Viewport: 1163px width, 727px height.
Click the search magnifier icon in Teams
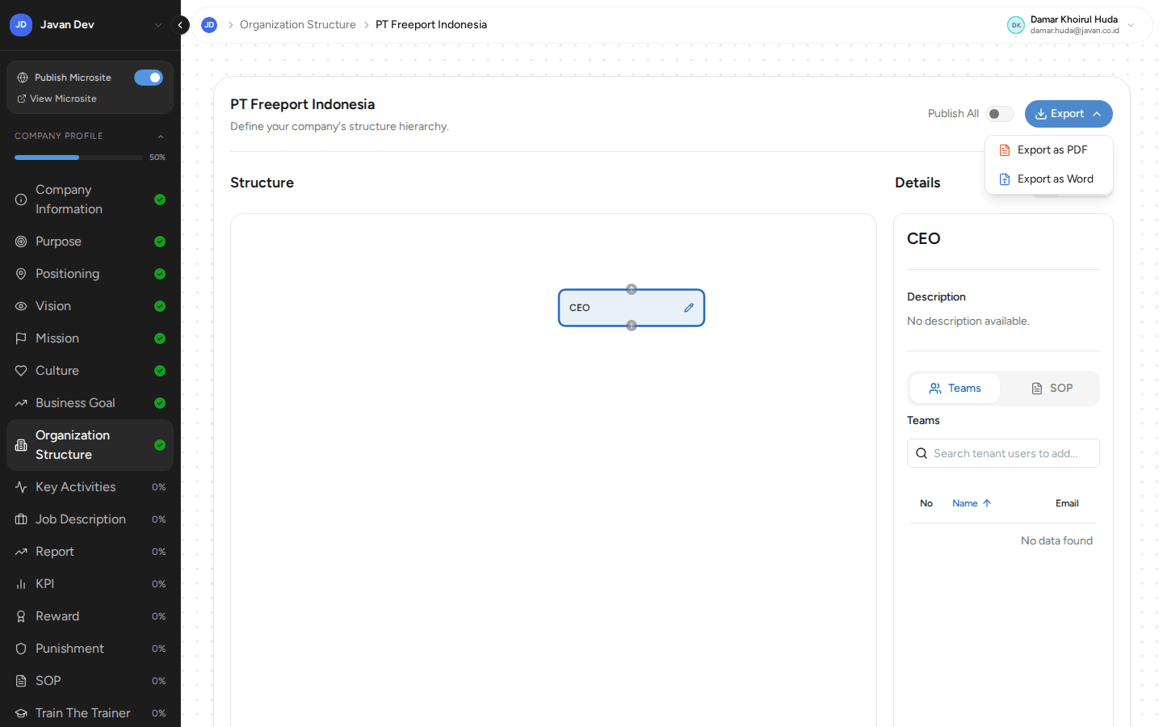[x=922, y=453]
